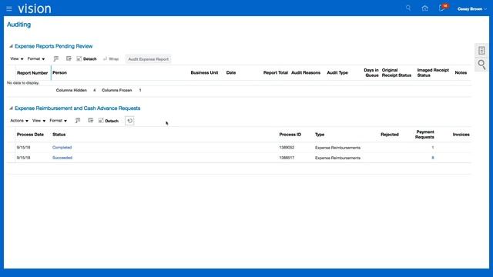Click the vision logo
The width and height of the screenshot is (493, 277).
point(35,8)
